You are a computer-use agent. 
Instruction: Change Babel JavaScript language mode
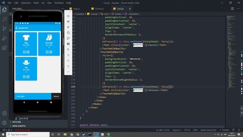tap(208, 130)
